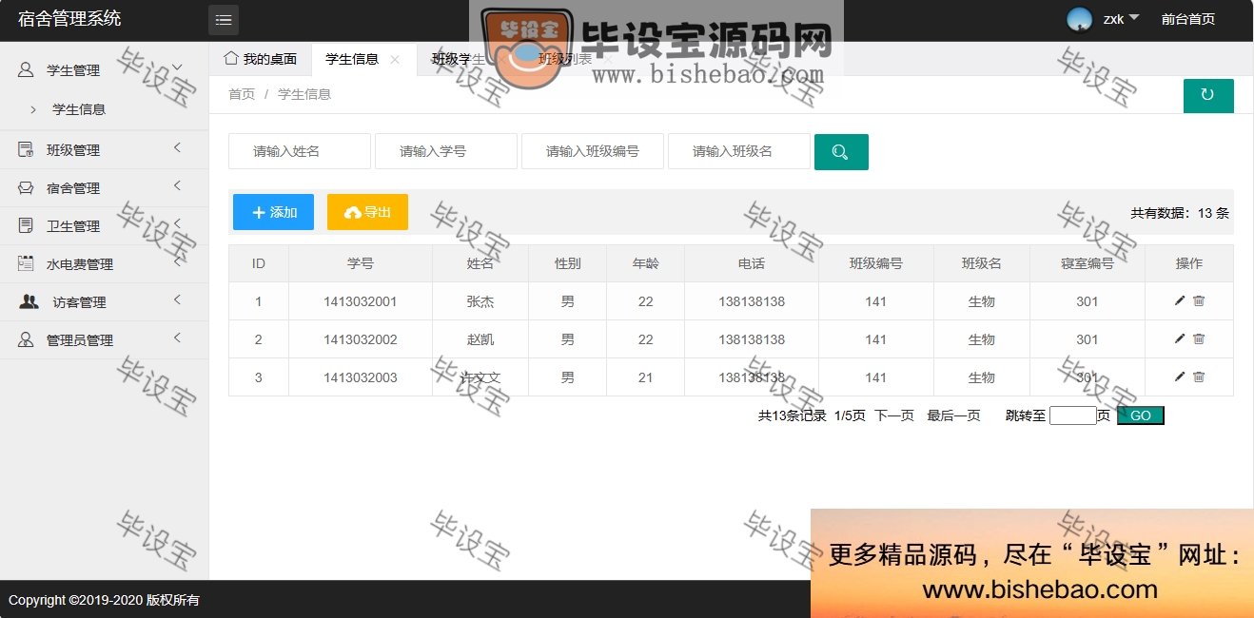Close the 学生信息 tab

pos(395,59)
